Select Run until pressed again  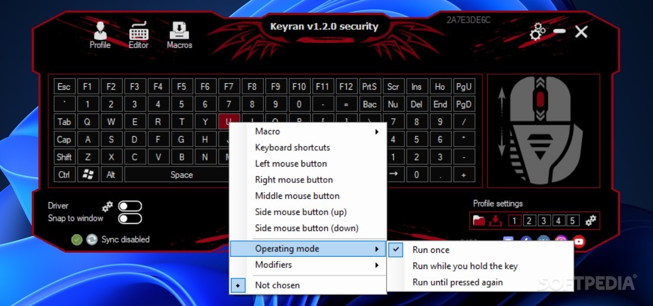[x=480, y=282]
